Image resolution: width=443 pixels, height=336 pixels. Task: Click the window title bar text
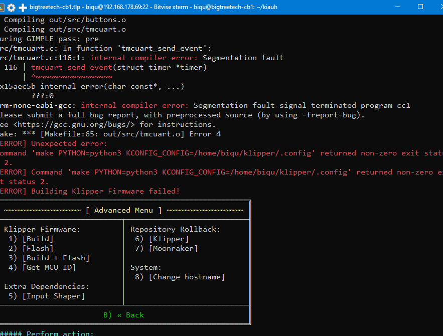(x=154, y=7)
